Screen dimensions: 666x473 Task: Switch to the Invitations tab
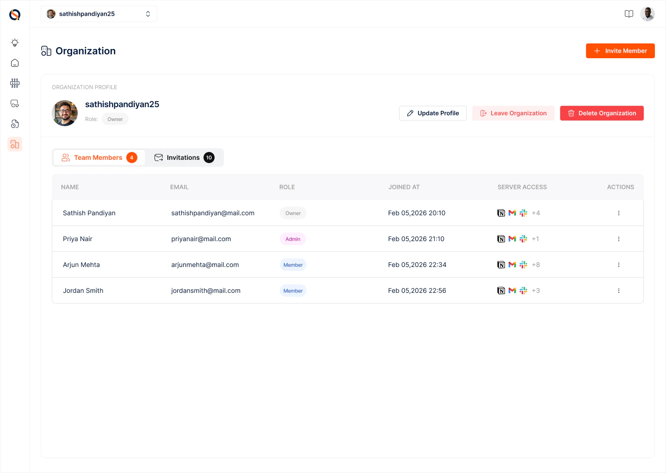[184, 158]
